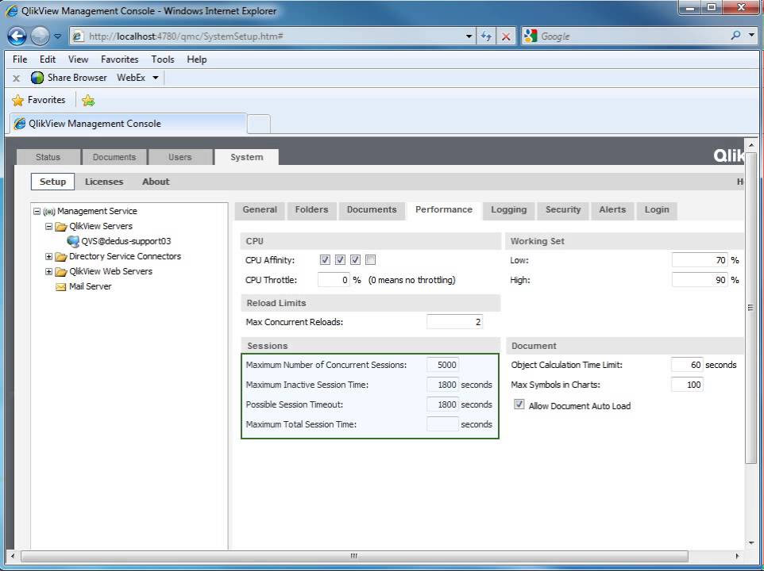Viewport: 764px width, 571px height.
Task: Click the QlikView Web Servers folder icon
Action: click(x=61, y=272)
